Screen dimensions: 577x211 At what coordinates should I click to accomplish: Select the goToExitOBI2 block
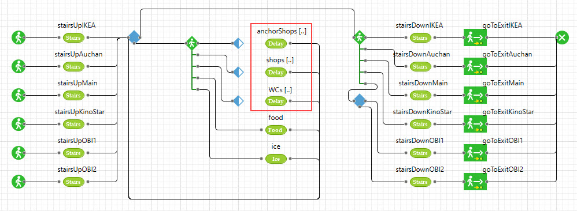(x=475, y=182)
